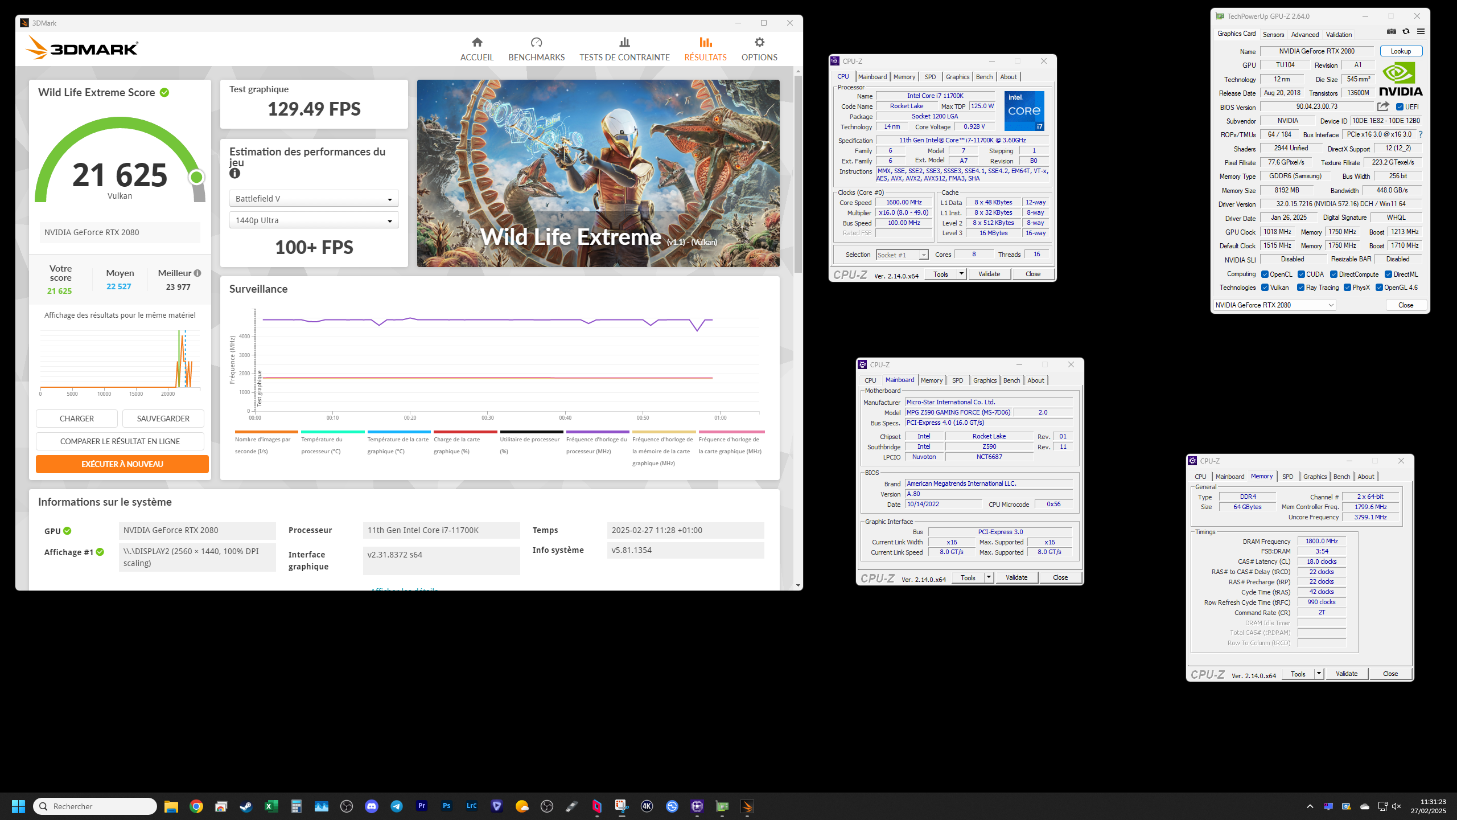Open Excel from the taskbar
Screen dimensions: 1457x820
tap(271, 806)
